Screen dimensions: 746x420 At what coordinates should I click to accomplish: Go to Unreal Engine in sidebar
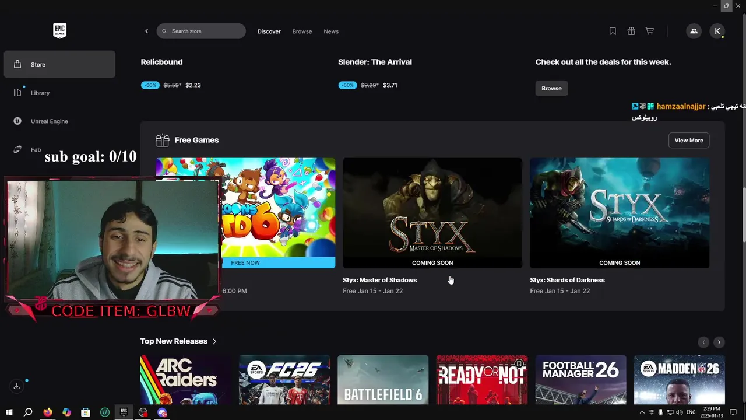point(59,121)
